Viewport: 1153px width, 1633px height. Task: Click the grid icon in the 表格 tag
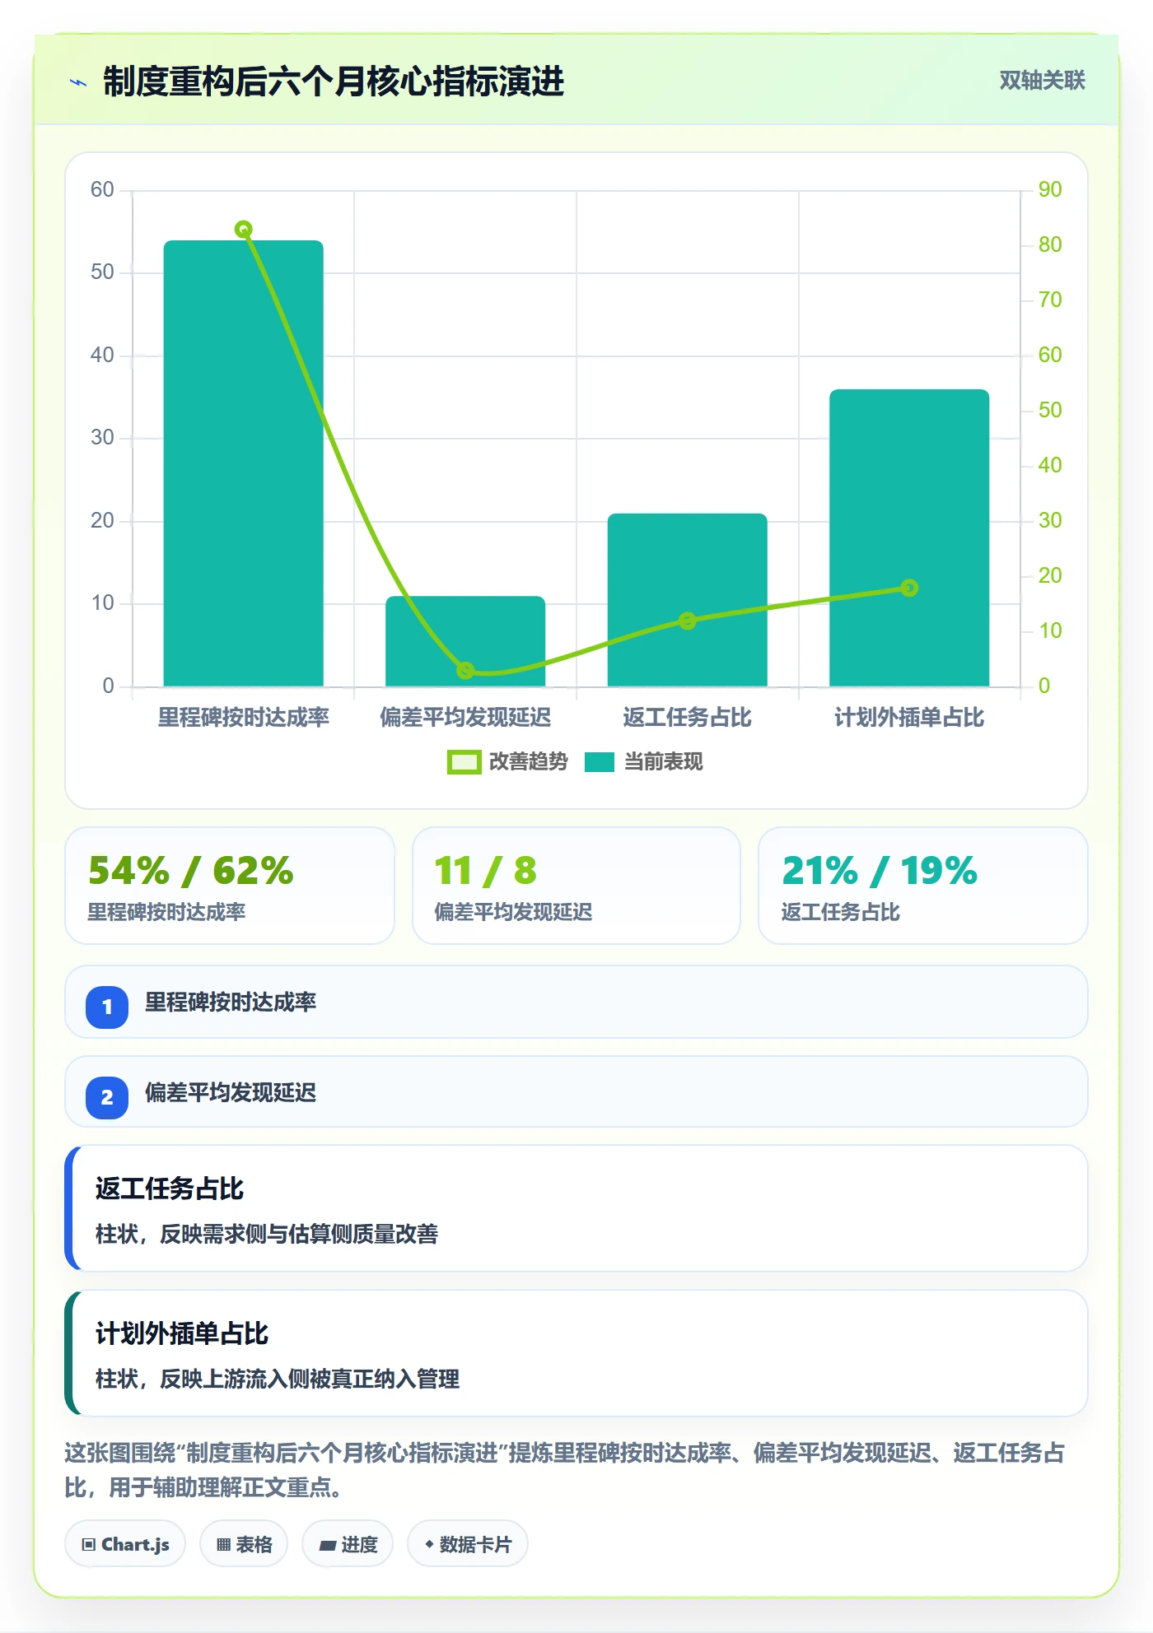point(223,1545)
